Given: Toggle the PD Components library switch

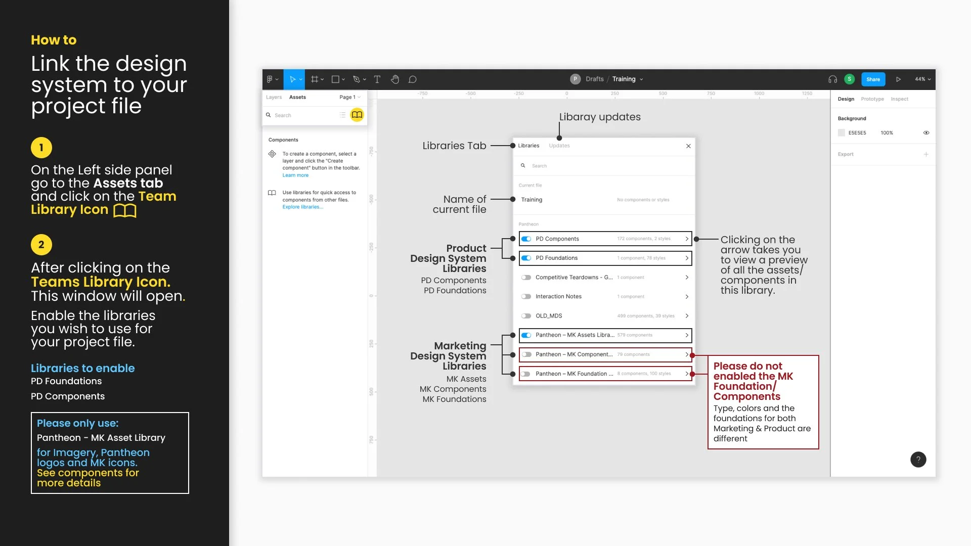Looking at the screenshot, I should pyautogui.click(x=526, y=239).
